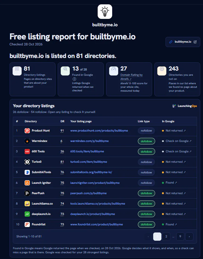Click the Link type column header
Viewport: 203px width, 259px height.
click(144, 121)
